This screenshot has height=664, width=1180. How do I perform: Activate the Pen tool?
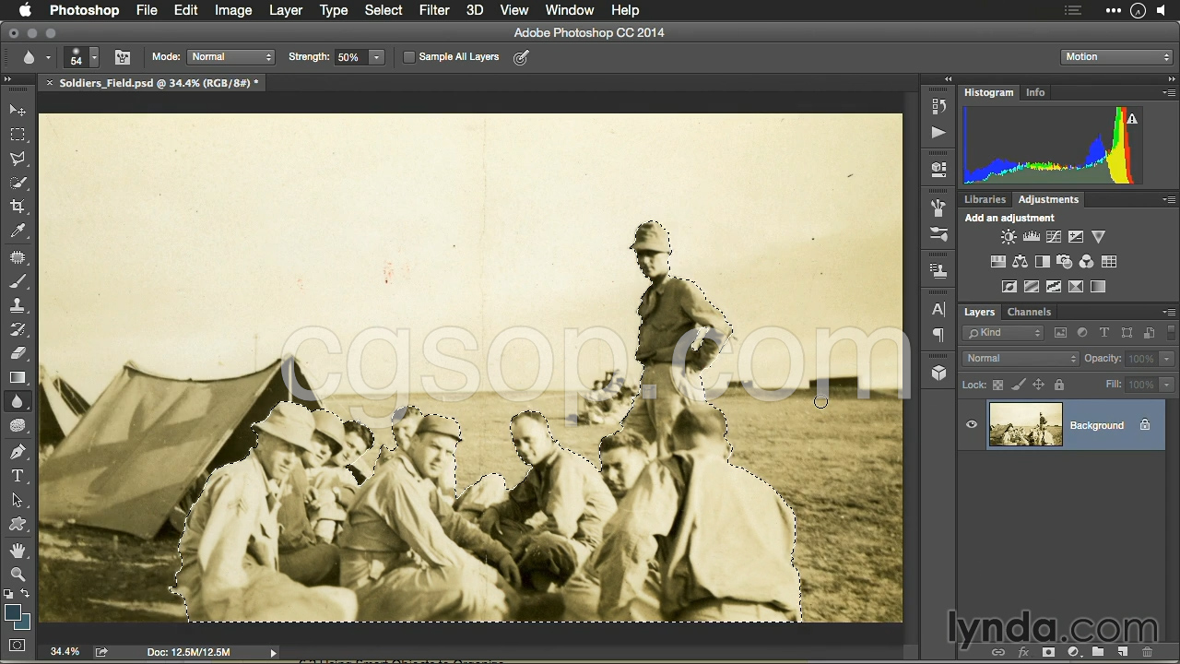[18, 452]
